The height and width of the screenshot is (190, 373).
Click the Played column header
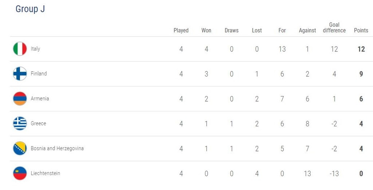click(x=181, y=31)
